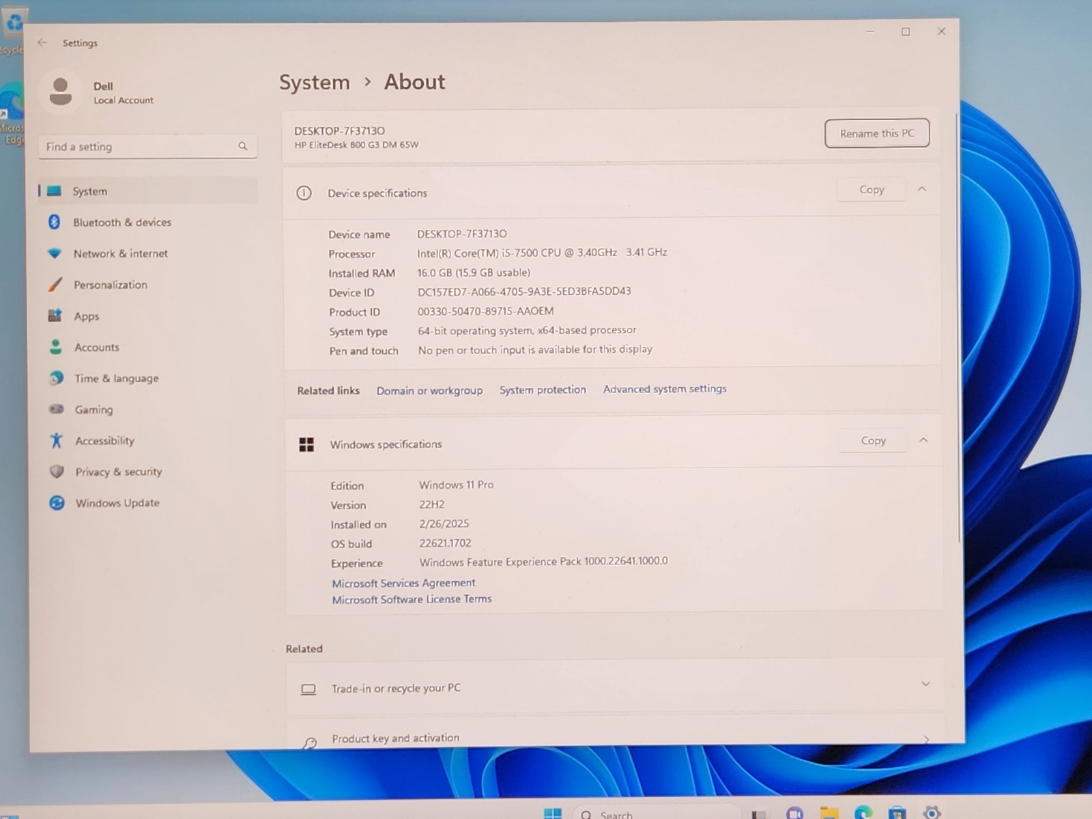Click the laptop icon next to Trade-in
This screenshot has width=1092, height=819.
308,689
